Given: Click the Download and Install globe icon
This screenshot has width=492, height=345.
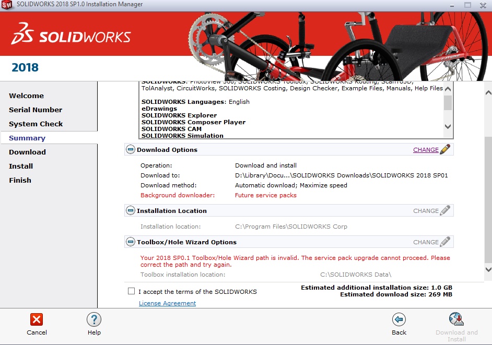Looking at the screenshot, I should 456,319.
